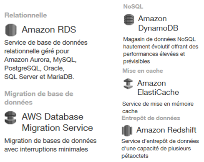The width and height of the screenshot is (204, 162).
Task: Select the Mise en cache heading
Action: [x=143, y=71]
